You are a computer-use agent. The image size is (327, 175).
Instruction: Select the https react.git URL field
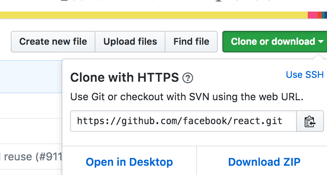(180, 121)
